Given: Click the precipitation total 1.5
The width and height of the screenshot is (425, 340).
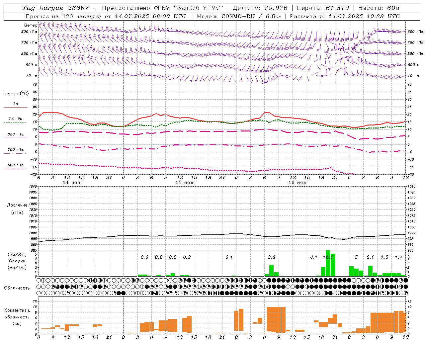Looking at the screenshot, I should pos(384,257).
